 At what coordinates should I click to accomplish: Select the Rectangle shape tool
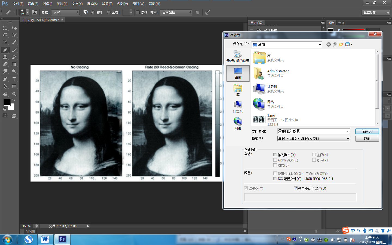pos(14,86)
